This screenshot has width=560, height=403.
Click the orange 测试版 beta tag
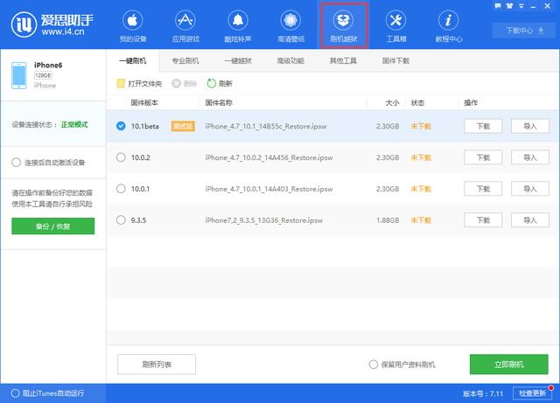pyautogui.click(x=183, y=126)
